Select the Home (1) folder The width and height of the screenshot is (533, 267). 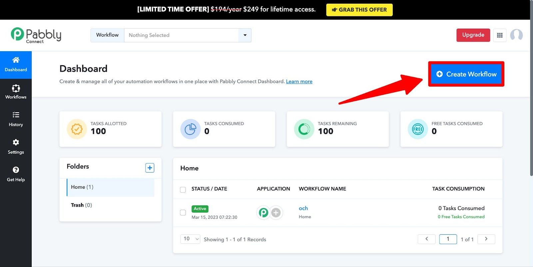point(110,187)
